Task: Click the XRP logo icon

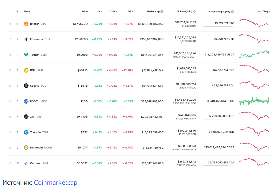Action: click(26, 117)
